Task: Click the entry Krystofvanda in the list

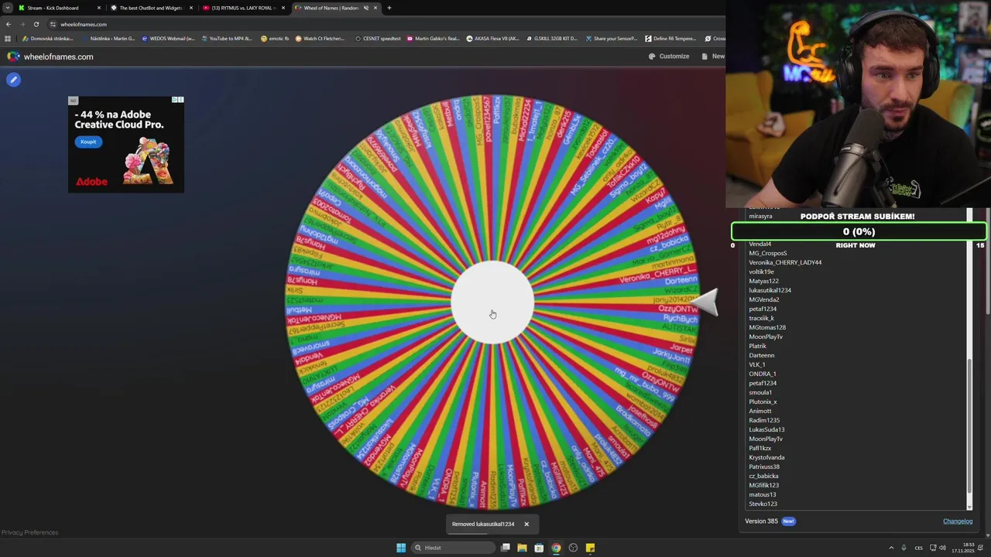Action: click(766, 457)
